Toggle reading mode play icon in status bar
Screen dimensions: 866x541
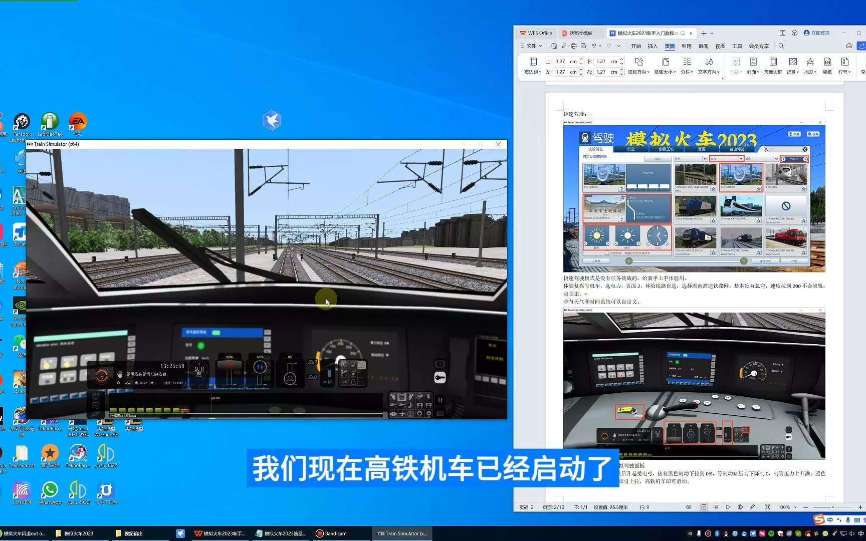(x=728, y=507)
